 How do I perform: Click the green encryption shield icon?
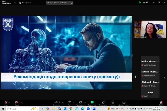coord(140,2)
